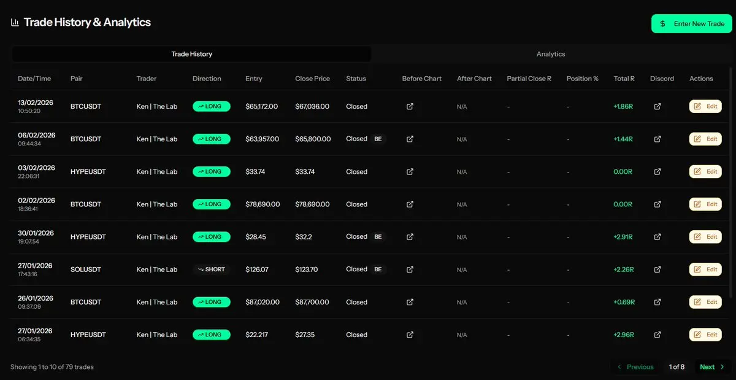The height and width of the screenshot is (380, 736).
Task: Edit the 03/02/2026 HYPEUSDT trade
Action: pyautogui.click(x=705, y=172)
